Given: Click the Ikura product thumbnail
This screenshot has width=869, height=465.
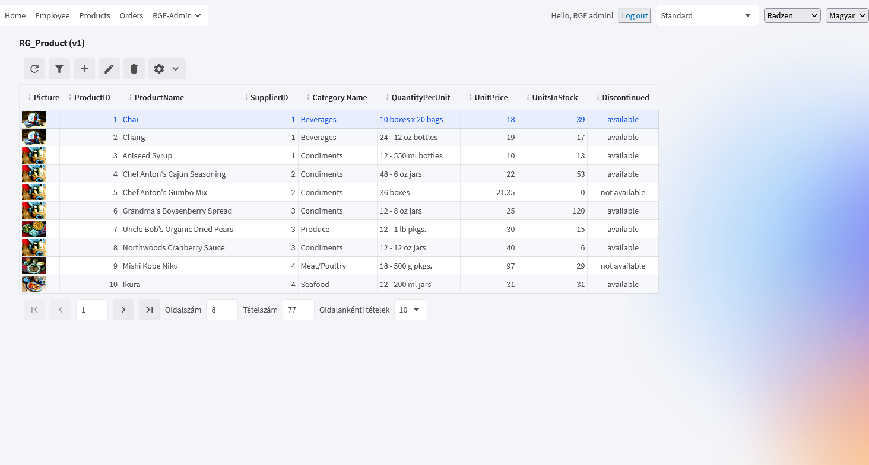Looking at the screenshot, I should 34,285.
